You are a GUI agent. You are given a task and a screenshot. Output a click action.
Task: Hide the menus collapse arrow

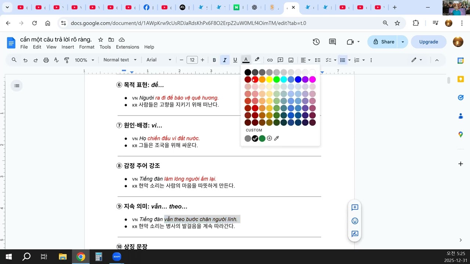point(437,60)
